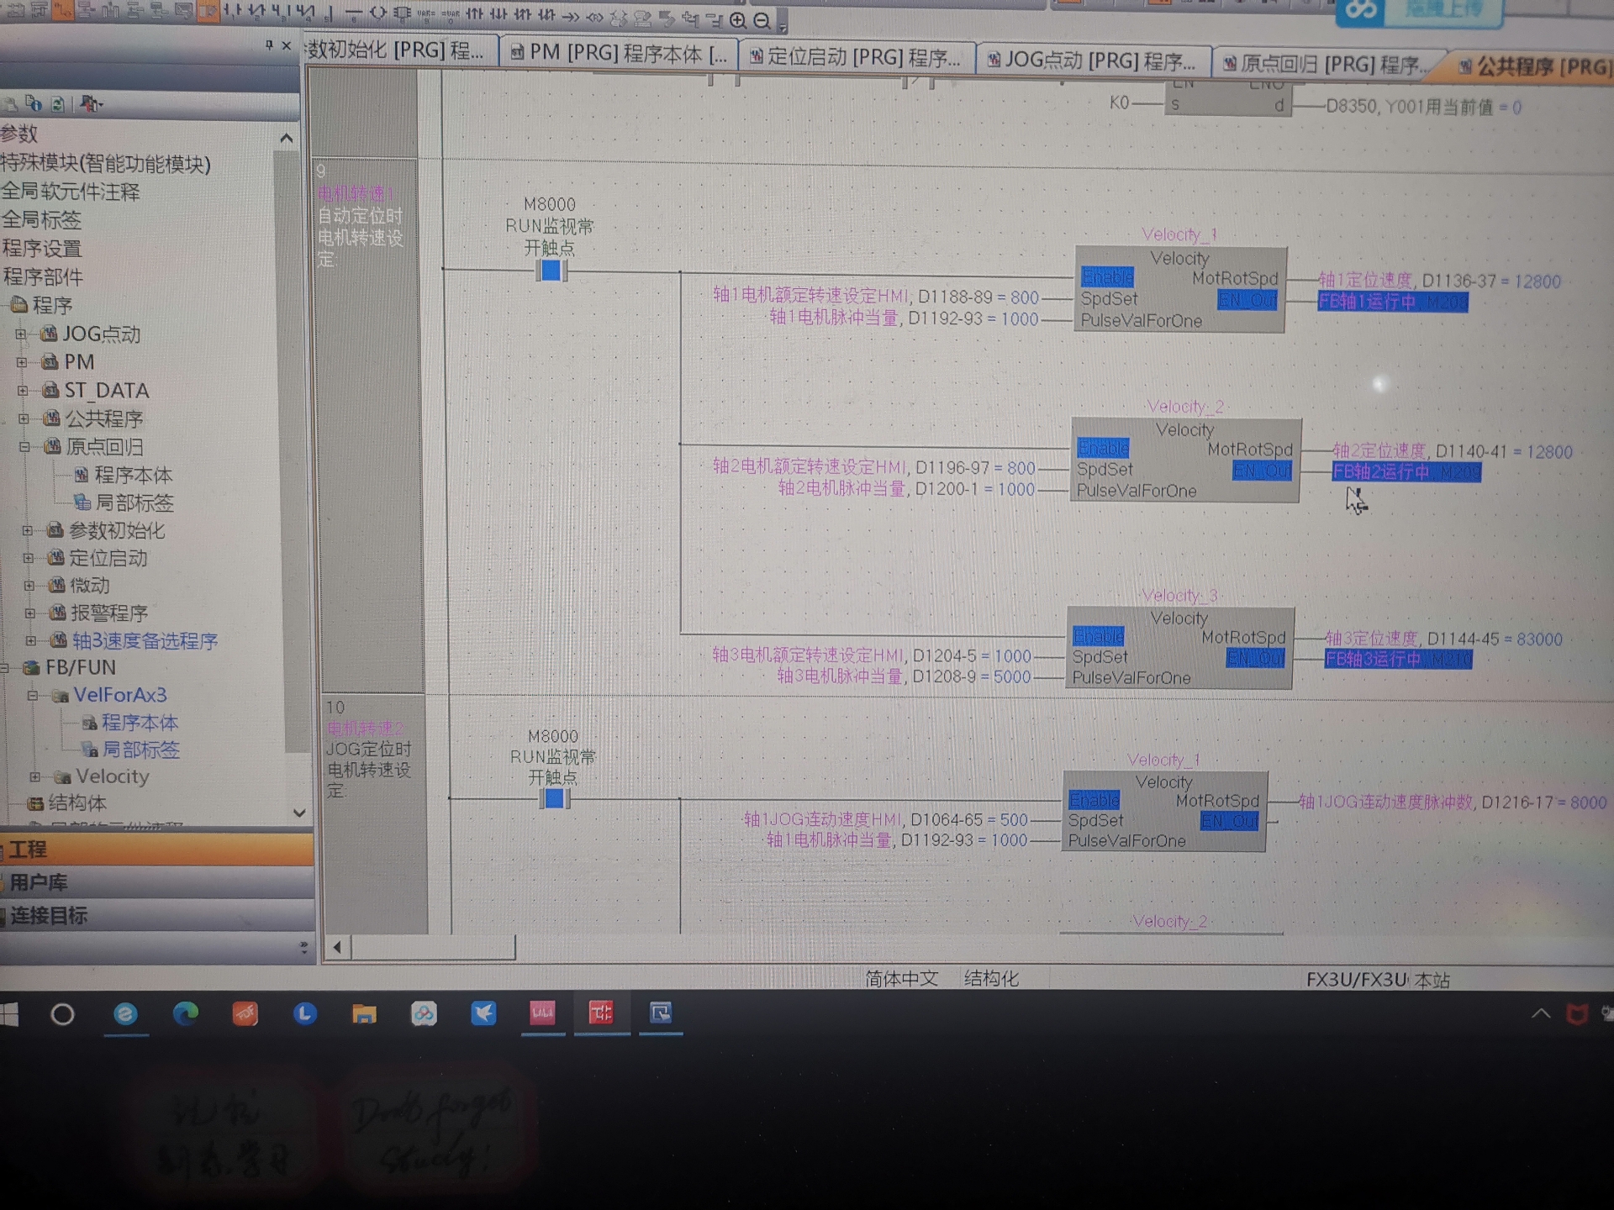The image size is (1614, 1210).
Task: Click the horizontal scrollbar left arrow
Action: 337,948
